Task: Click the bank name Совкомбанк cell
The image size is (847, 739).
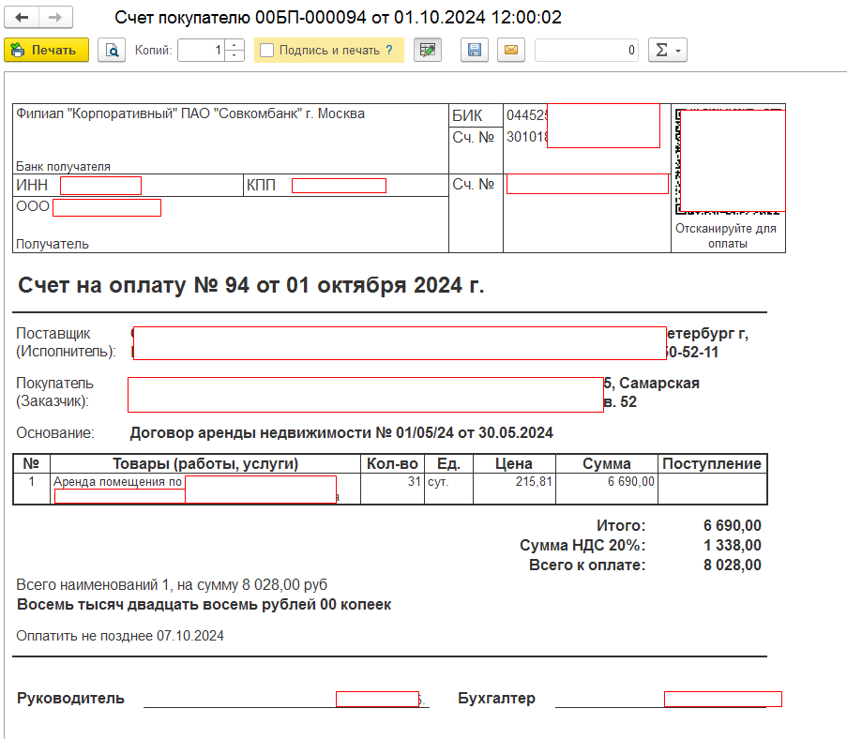Action: (x=231, y=139)
